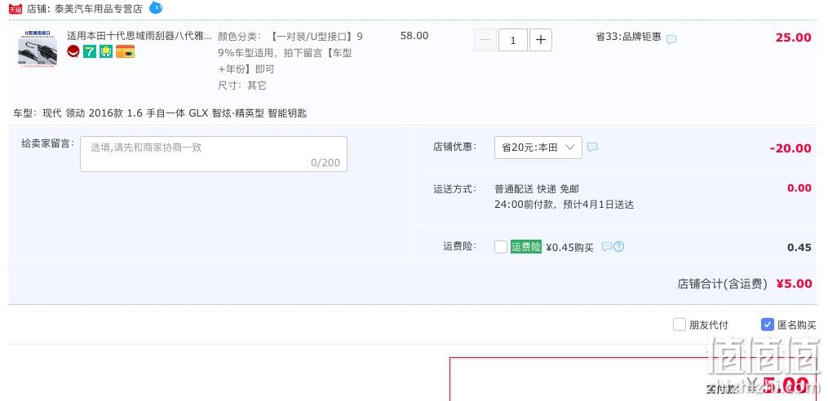The width and height of the screenshot is (828, 401).
Task: Click the unit price 58.00
Action: point(414,36)
